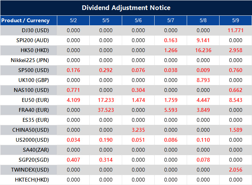Click the 8.793 value for UK100
The image size is (252, 185).
coord(203,80)
